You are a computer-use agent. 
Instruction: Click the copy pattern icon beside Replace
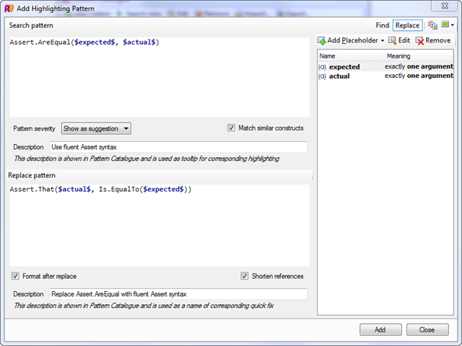(432, 25)
